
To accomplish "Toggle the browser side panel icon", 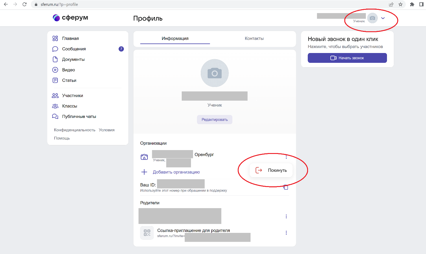I will (421, 4).
